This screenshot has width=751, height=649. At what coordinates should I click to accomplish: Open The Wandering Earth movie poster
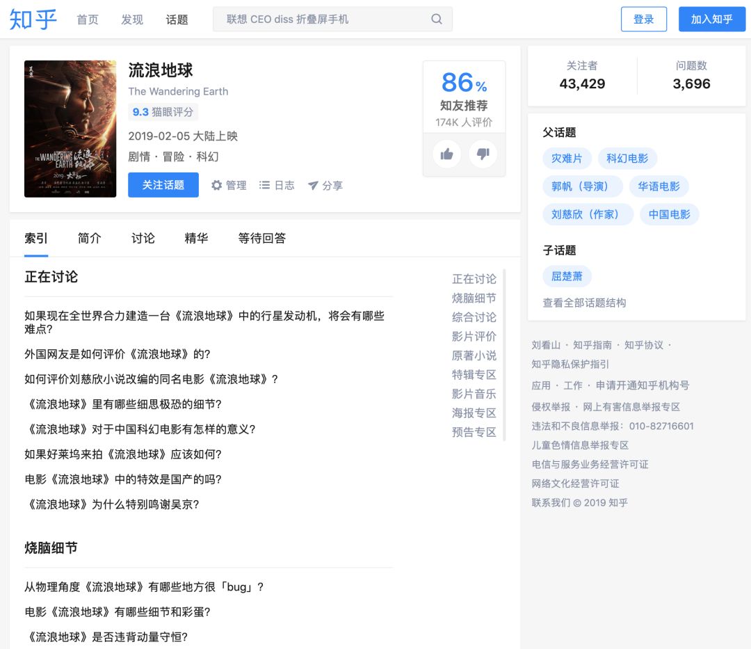[70, 129]
